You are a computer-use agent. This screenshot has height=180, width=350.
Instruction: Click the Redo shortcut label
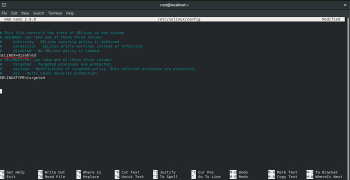[243, 177]
